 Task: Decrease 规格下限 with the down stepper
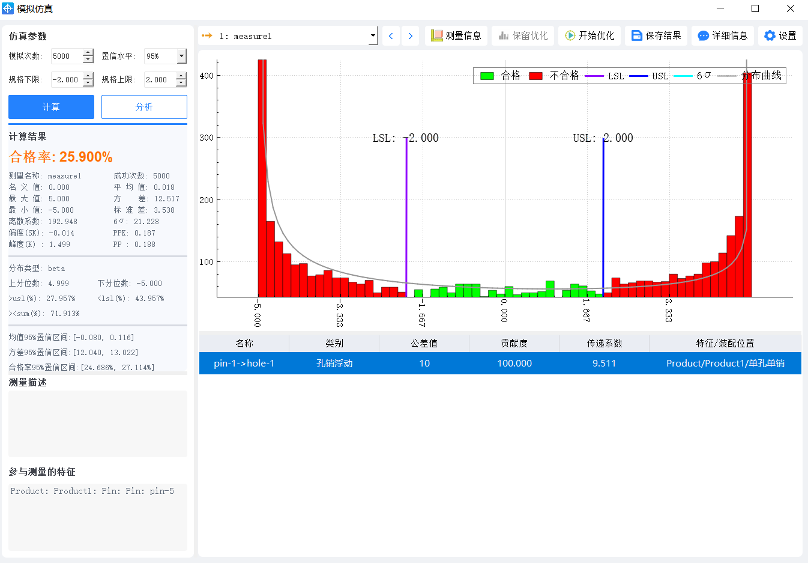pyautogui.click(x=88, y=83)
